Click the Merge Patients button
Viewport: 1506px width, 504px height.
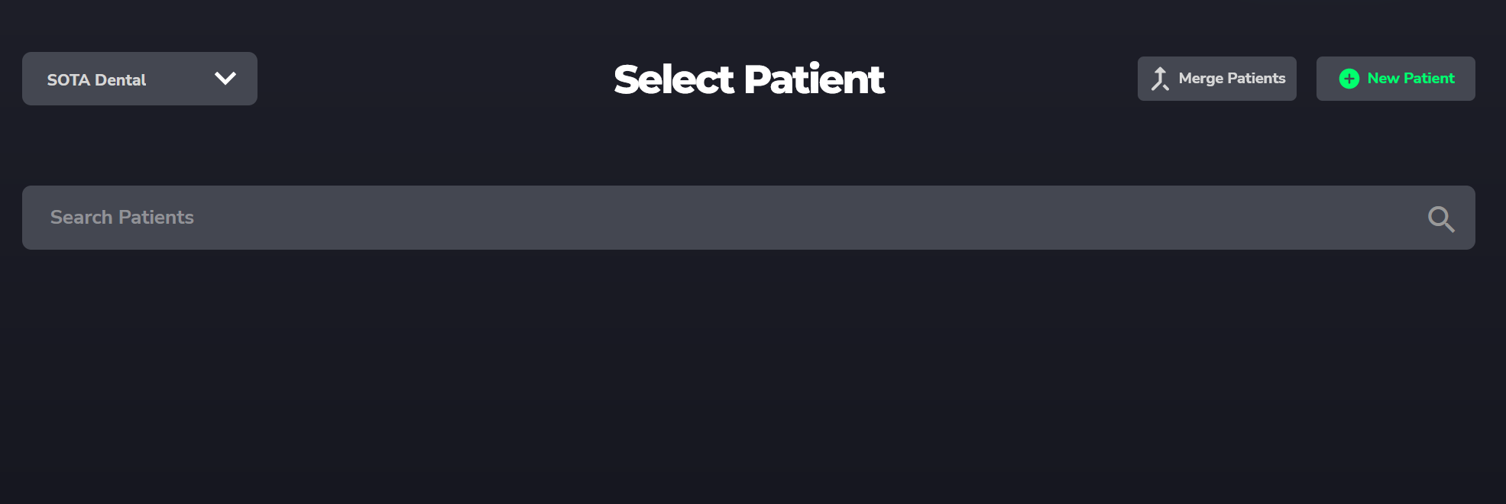click(1216, 78)
